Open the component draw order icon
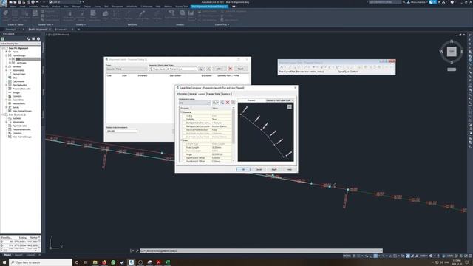 pos(234,103)
